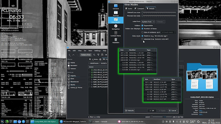The image size is (221, 124).
Task: Cancel the preferences dialog
Action: click(x=173, y=111)
